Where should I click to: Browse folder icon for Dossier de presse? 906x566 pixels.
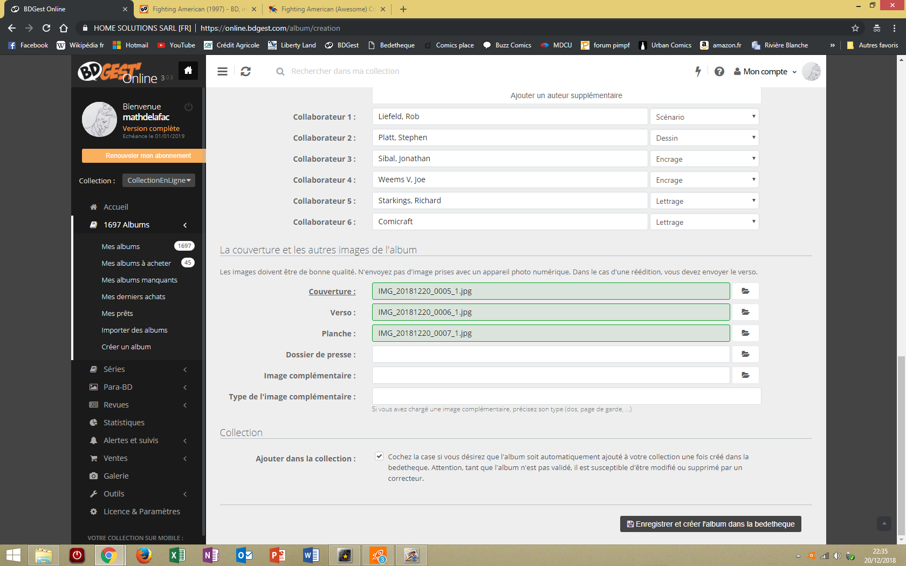[x=745, y=354]
